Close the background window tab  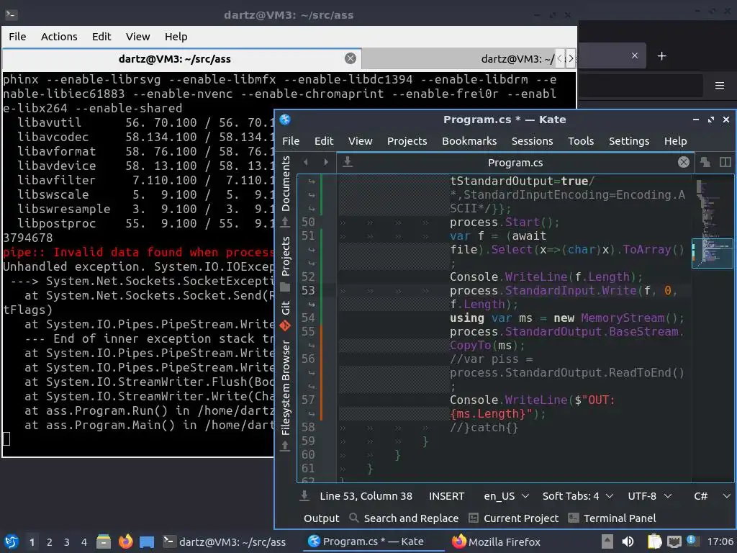point(635,55)
